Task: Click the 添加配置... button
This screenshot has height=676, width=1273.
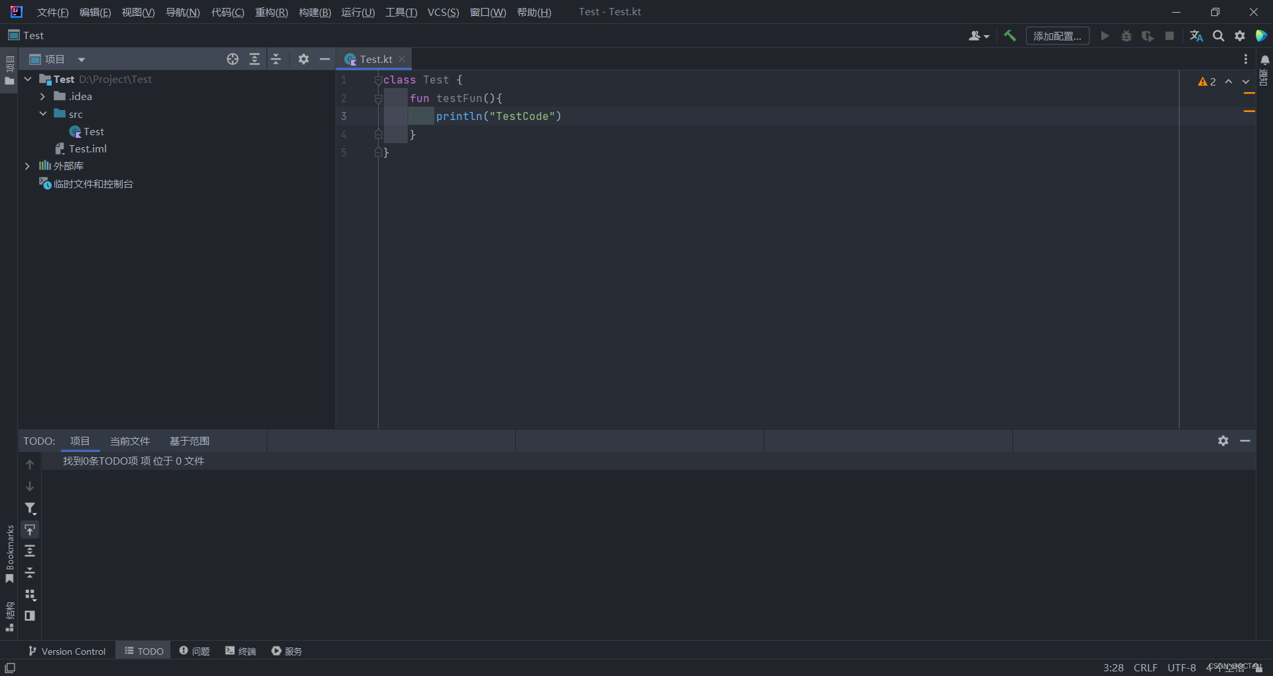Action: point(1058,36)
